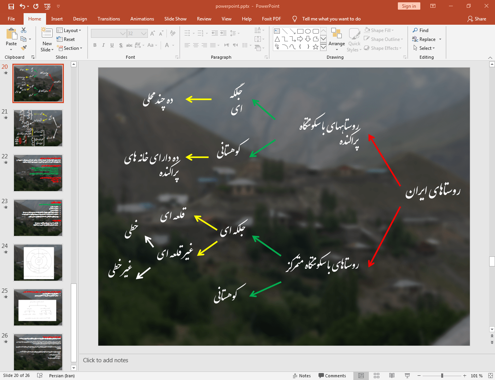Switch to Slide Sorter view
This screenshot has height=380, width=495.
coord(377,376)
